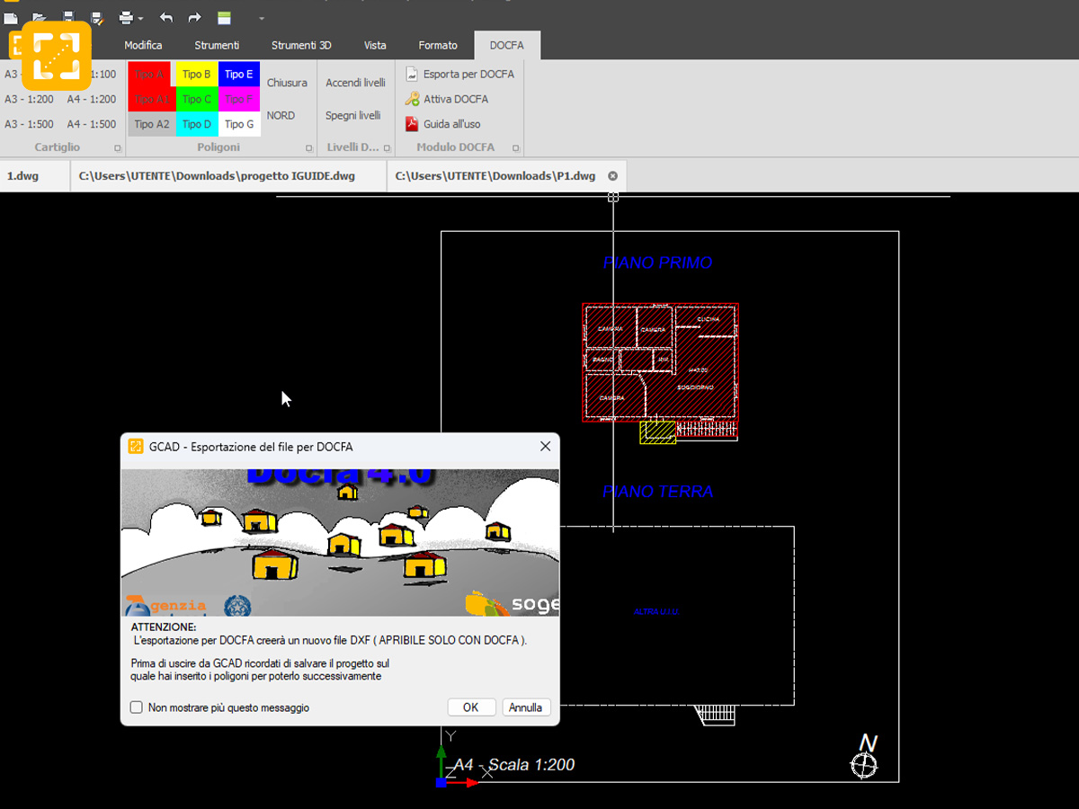The height and width of the screenshot is (809, 1079).
Task: Select the yellow Tipo B polygon swatch
Action: tap(197, 75)
